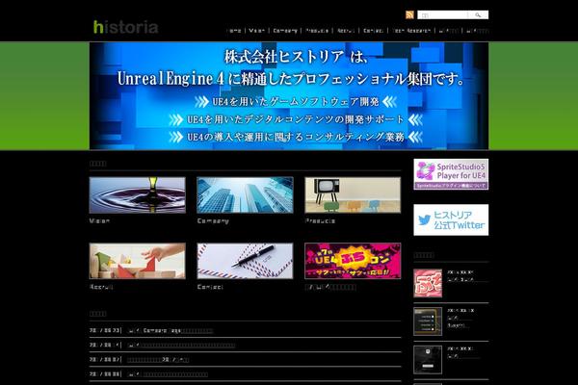Open the Vision navigation item
Screen dimensions: 578x385
257,31
